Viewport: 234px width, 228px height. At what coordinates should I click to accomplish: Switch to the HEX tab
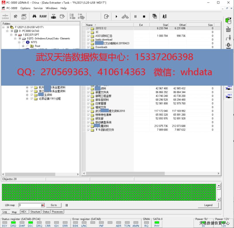(24, 212)
